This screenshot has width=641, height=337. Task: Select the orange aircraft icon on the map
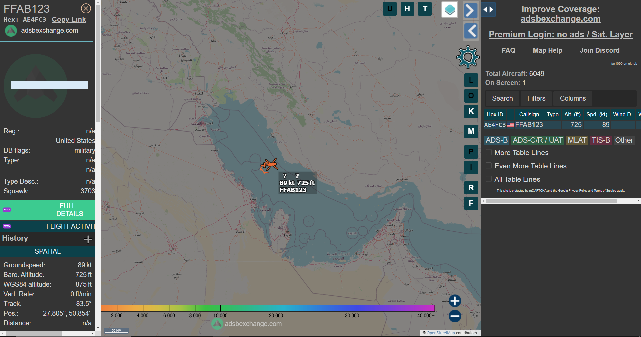[270, 164]
